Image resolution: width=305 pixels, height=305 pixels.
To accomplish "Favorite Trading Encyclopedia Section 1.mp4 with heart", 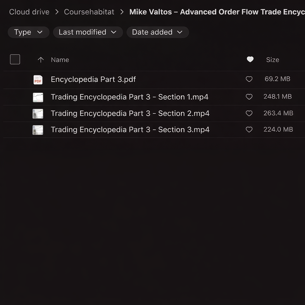I will (249, 97).
